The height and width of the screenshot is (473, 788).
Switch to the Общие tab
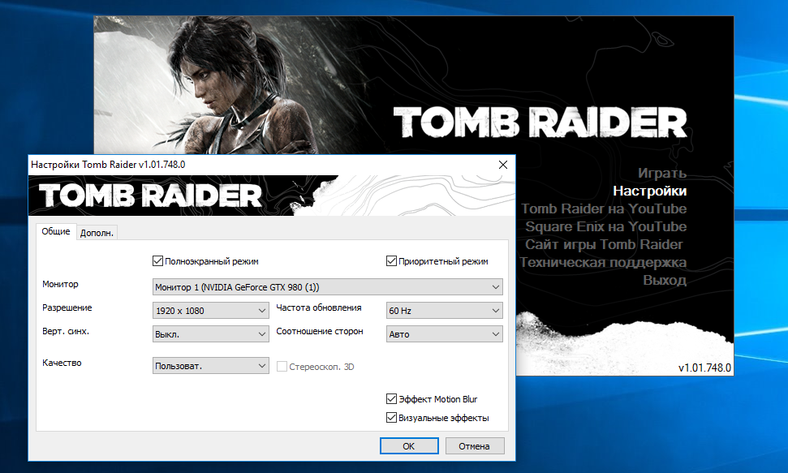pos(56,231)
